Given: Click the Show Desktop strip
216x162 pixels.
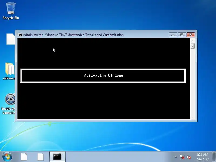Looking at the screenshot, I should tap(214, 157).
